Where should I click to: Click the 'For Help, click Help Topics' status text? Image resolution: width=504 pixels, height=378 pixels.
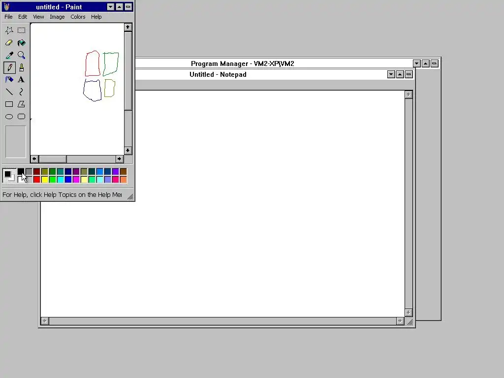[62, 195]
